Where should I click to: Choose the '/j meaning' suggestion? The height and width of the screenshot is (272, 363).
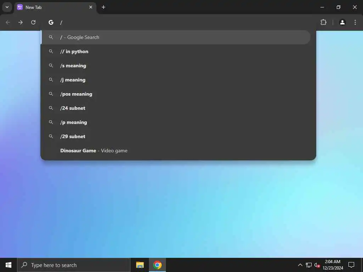(x=176, y=80)
